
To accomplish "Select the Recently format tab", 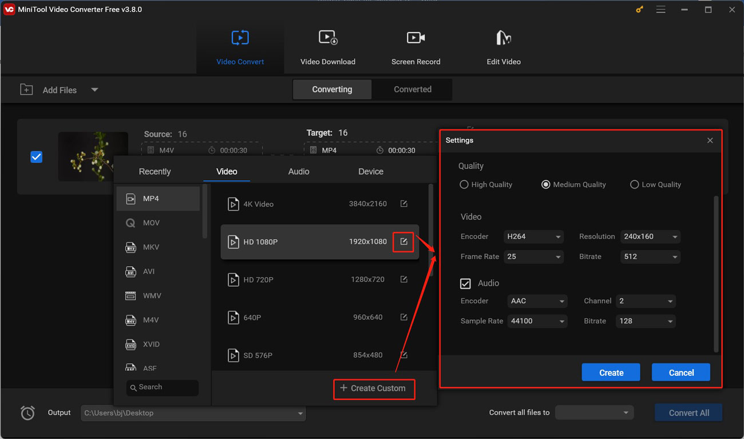I will pyautogui.click(x=155, y=172).
